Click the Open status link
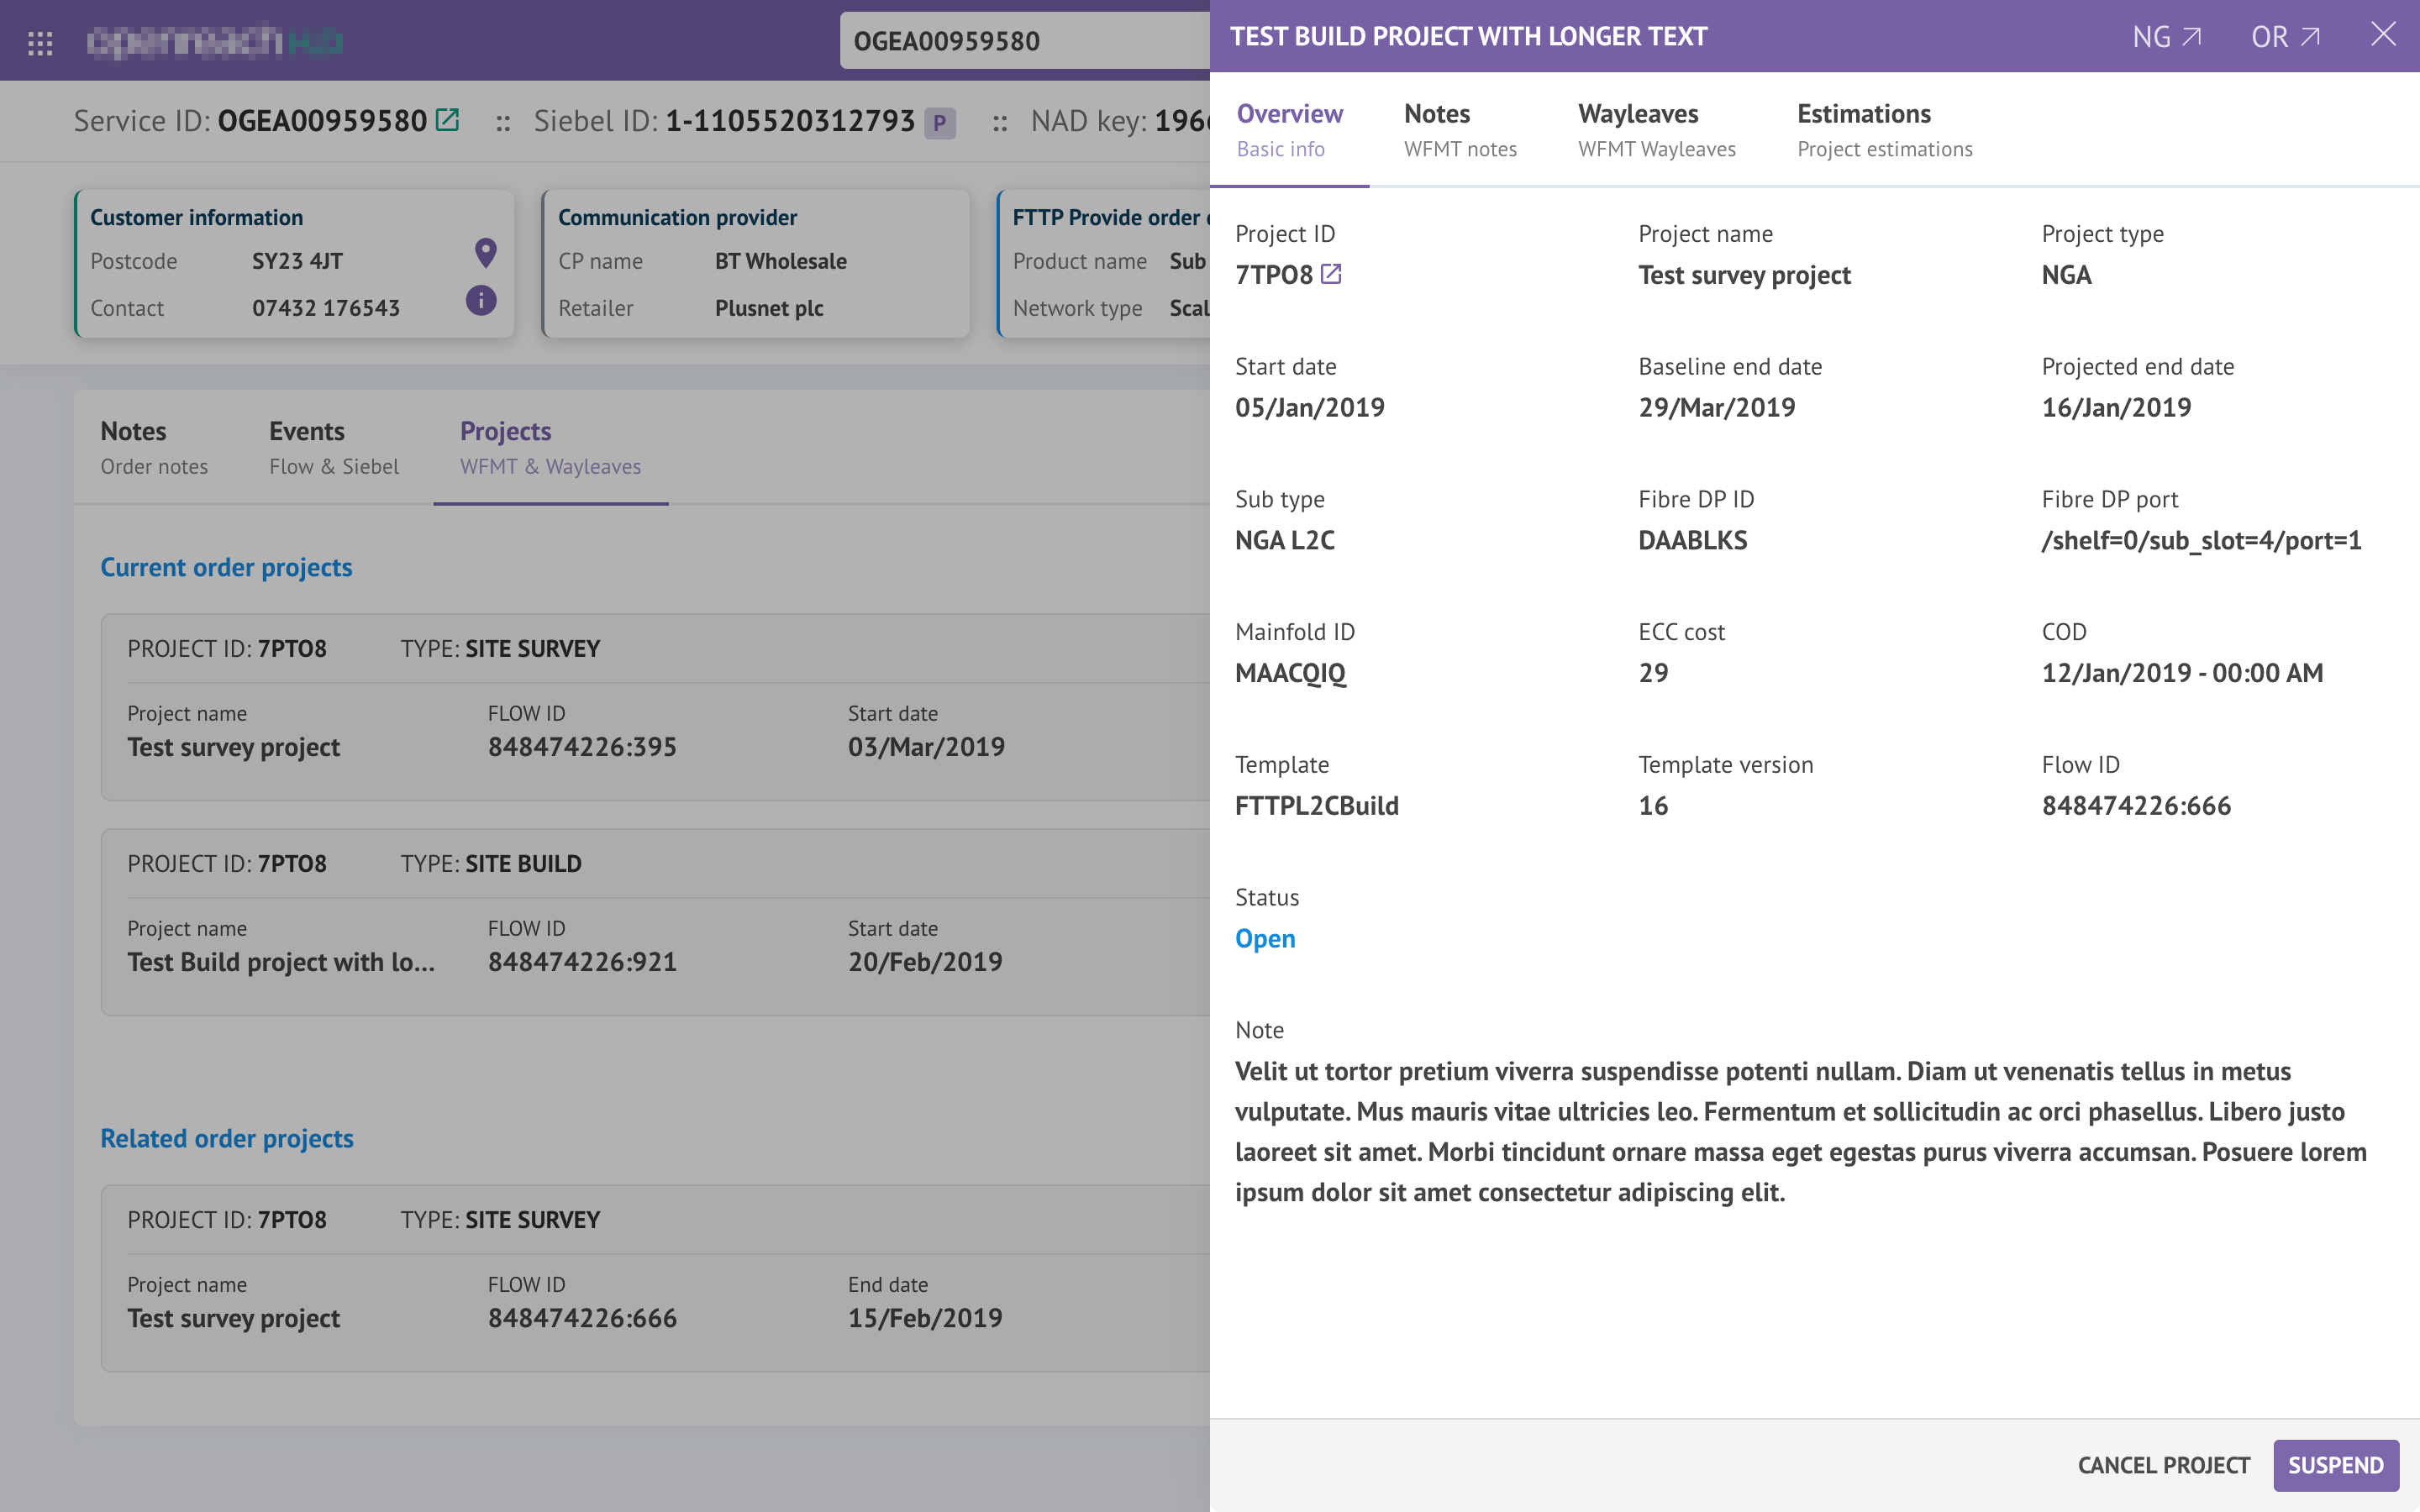 point(1265,938)
